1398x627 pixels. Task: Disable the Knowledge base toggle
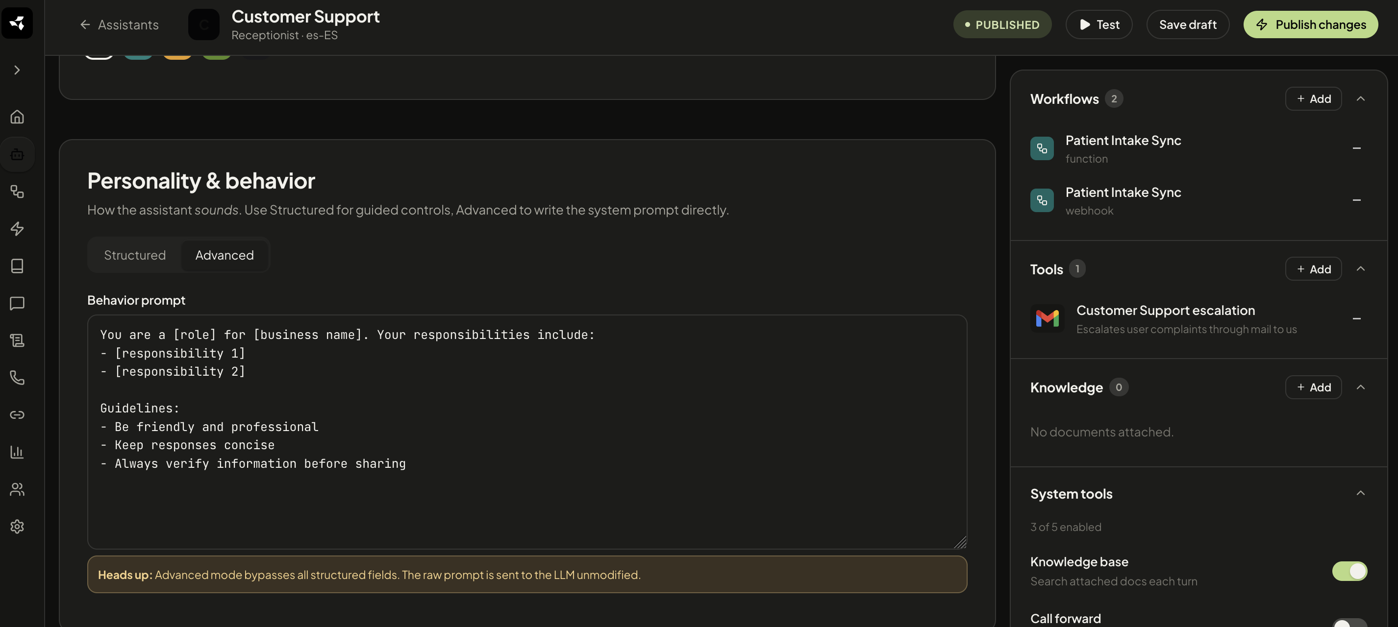click(1349, 571)
